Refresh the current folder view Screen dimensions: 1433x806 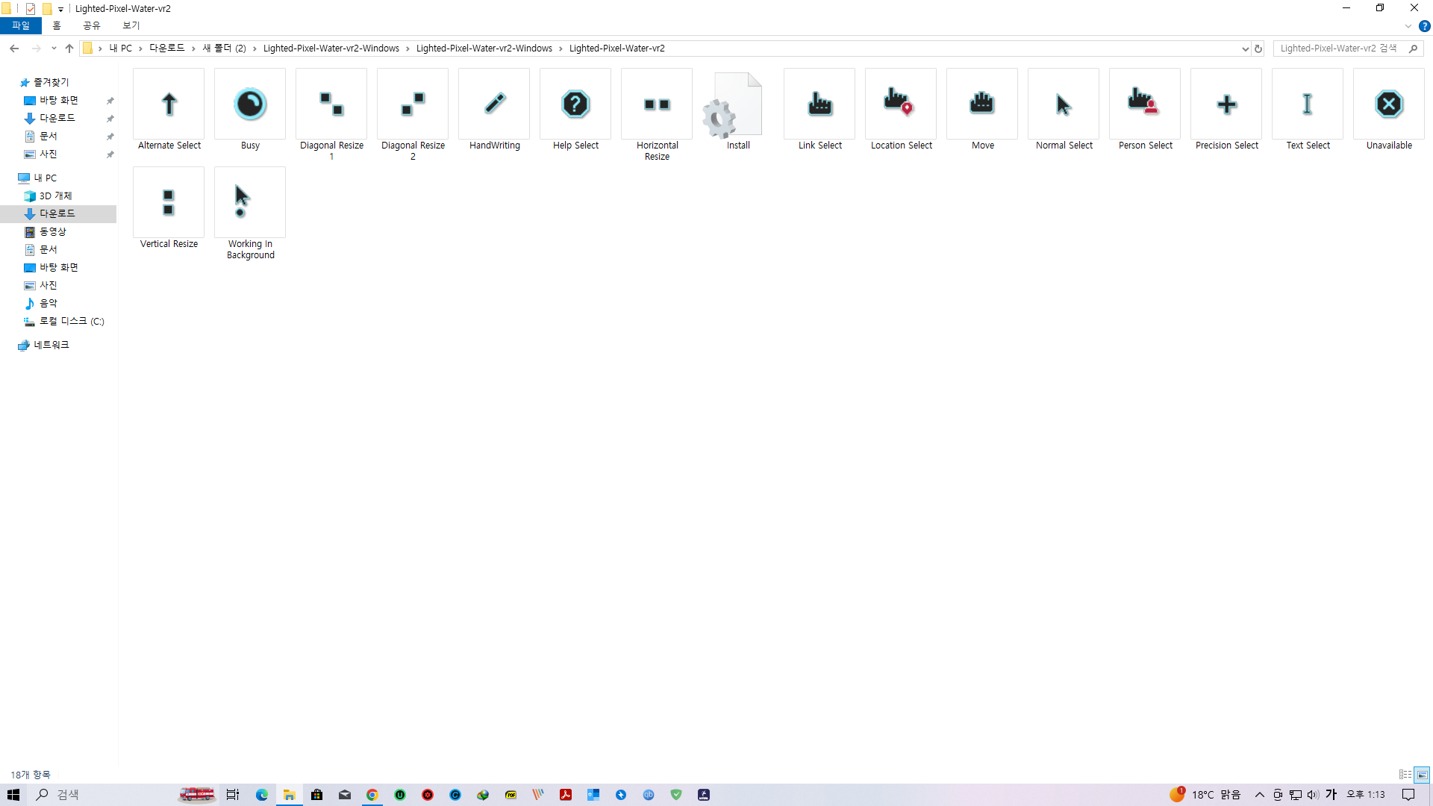(1258, 49)
